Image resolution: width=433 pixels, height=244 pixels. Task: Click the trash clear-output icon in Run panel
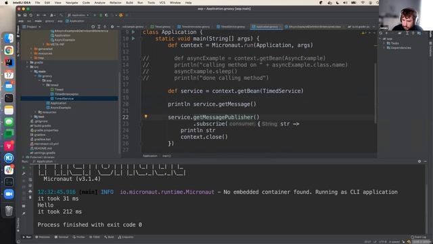pos(30,197)
